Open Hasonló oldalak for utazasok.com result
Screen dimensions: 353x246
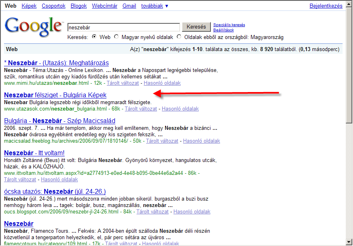pyautogui.click(x=180, y=109)
